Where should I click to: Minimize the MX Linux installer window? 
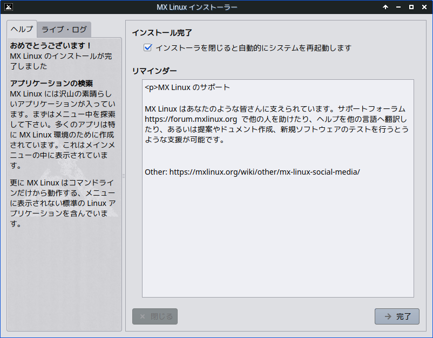click(398, 7)
